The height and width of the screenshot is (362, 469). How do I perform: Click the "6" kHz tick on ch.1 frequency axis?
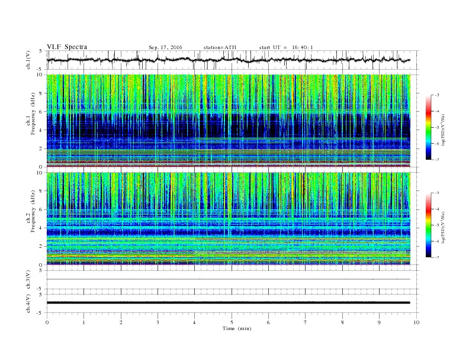tap(41, 112)
